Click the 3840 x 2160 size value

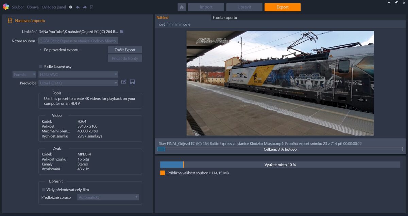87,126
